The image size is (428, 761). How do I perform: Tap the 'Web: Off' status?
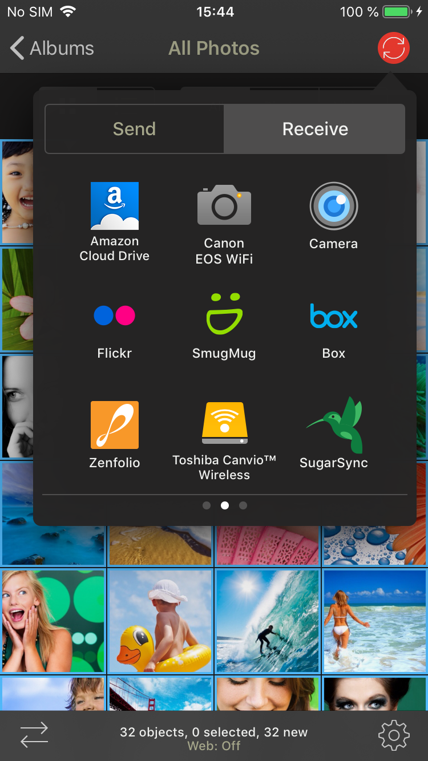(214, 746)
